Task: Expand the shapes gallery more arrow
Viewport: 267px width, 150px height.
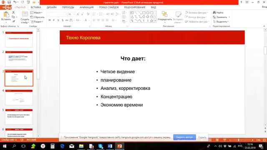Action: point(155,21)
